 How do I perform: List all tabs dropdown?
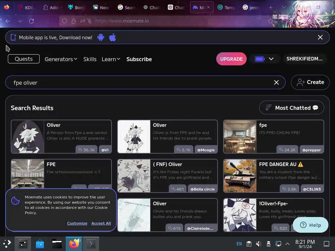point(284,7)
